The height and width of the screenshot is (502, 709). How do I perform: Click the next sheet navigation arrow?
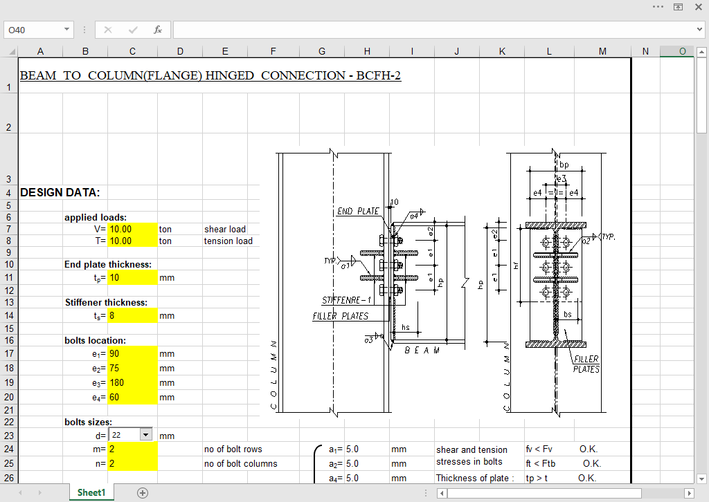[x=39, y=493]
